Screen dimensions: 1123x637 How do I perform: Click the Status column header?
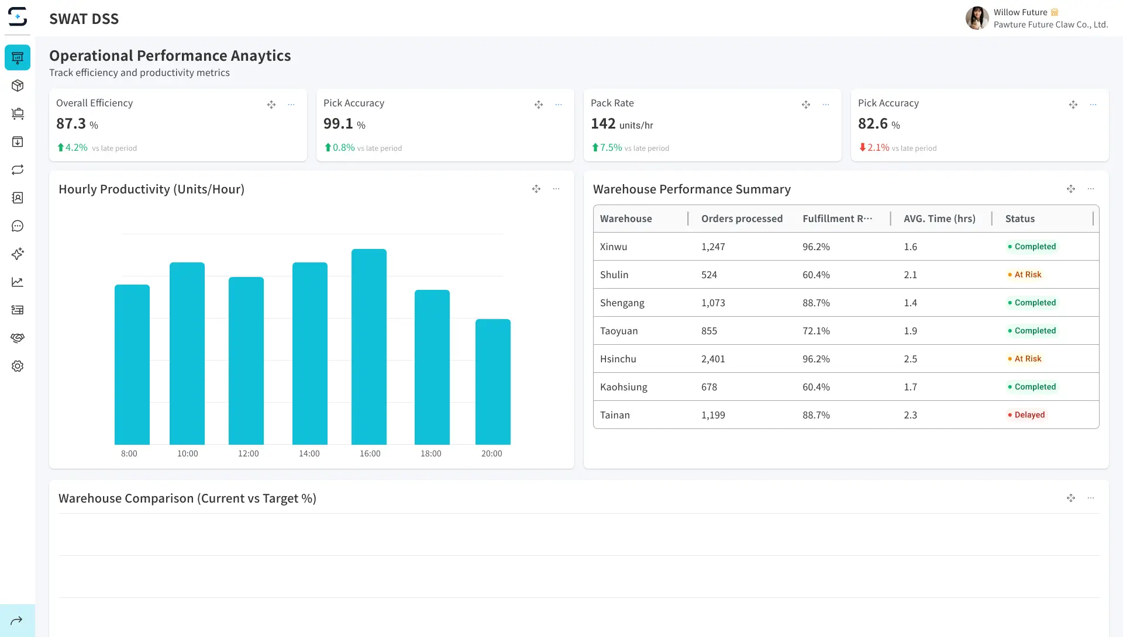1019,219
